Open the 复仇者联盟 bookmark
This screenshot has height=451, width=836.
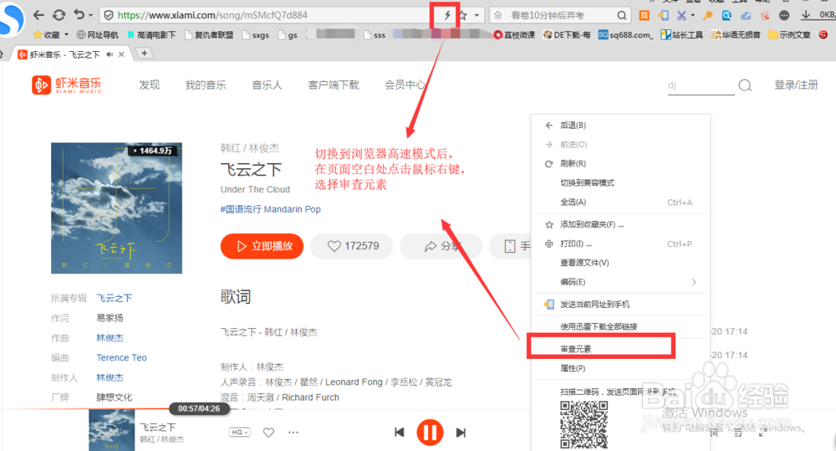click(x=209, y=34)
